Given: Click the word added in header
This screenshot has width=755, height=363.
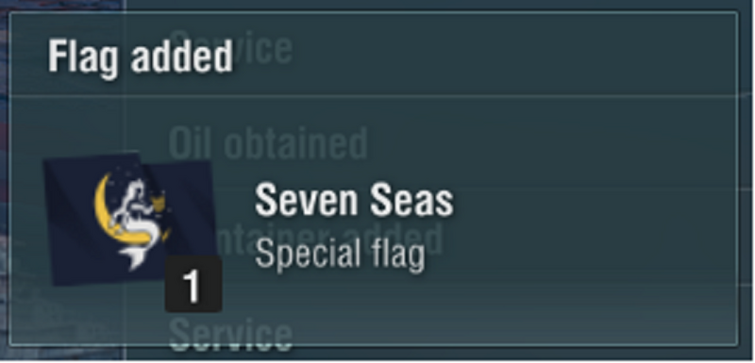Looking at the screenshot, I should tap(182, 57).
